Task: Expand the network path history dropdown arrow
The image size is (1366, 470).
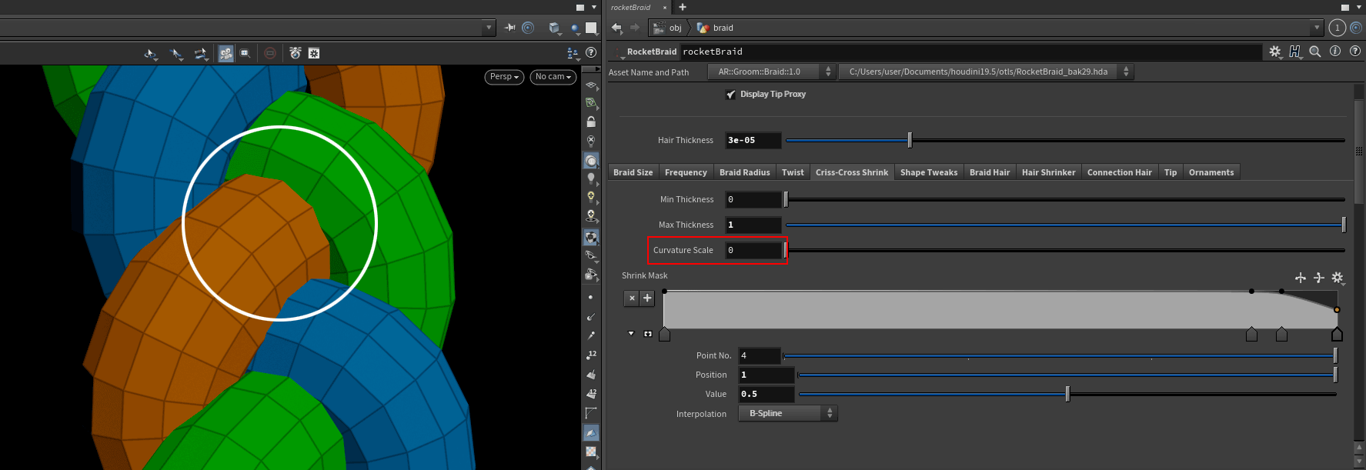Action: [x=1317, y=28]
